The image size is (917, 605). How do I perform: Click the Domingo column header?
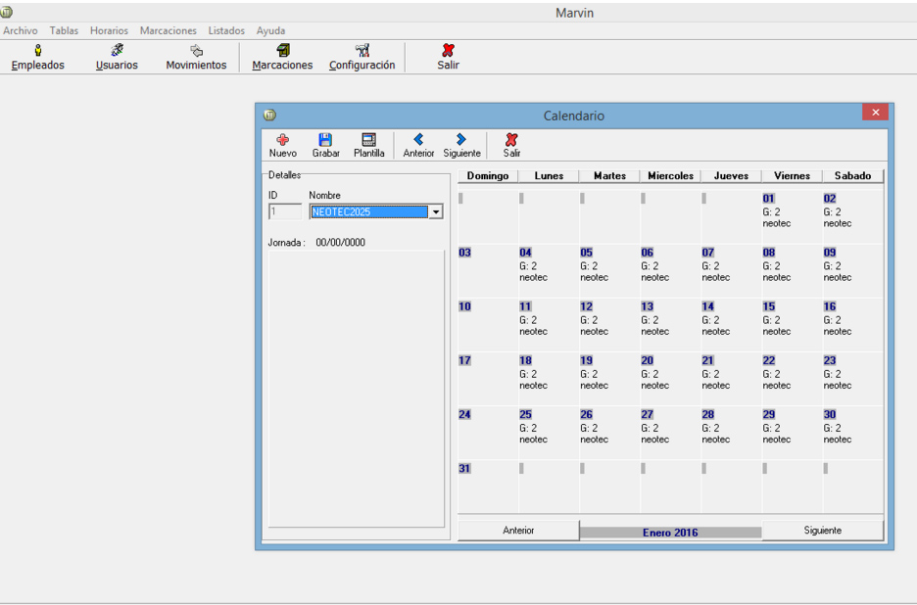(x=488, y=176)
